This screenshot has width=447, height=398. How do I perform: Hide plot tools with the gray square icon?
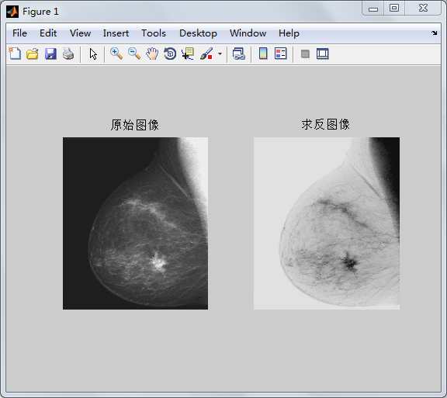point(305,54)
